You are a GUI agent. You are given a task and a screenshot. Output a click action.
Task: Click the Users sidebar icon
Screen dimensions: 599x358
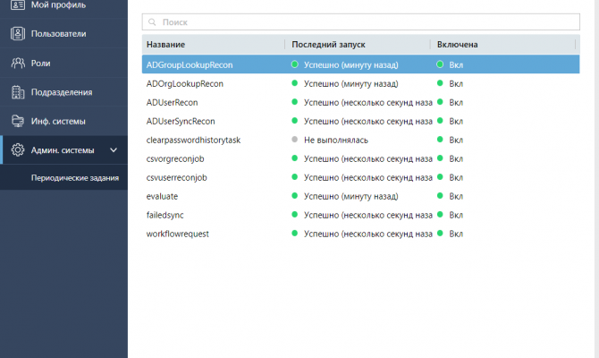coord(17,34)
